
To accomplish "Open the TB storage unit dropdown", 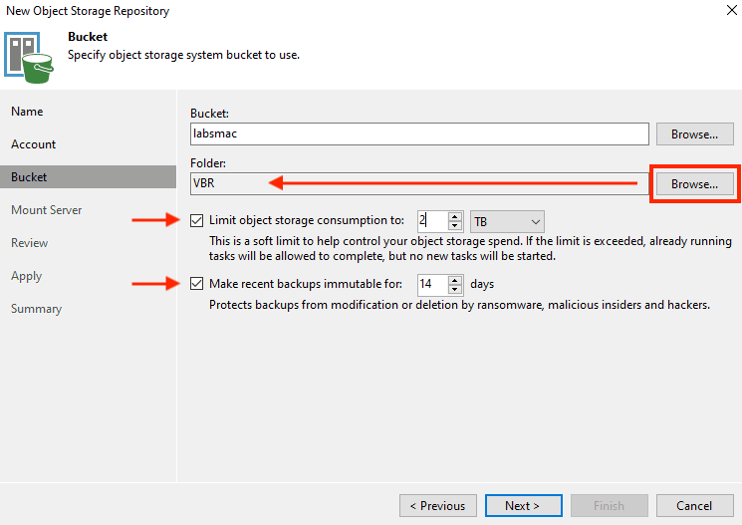I will 507,221.
